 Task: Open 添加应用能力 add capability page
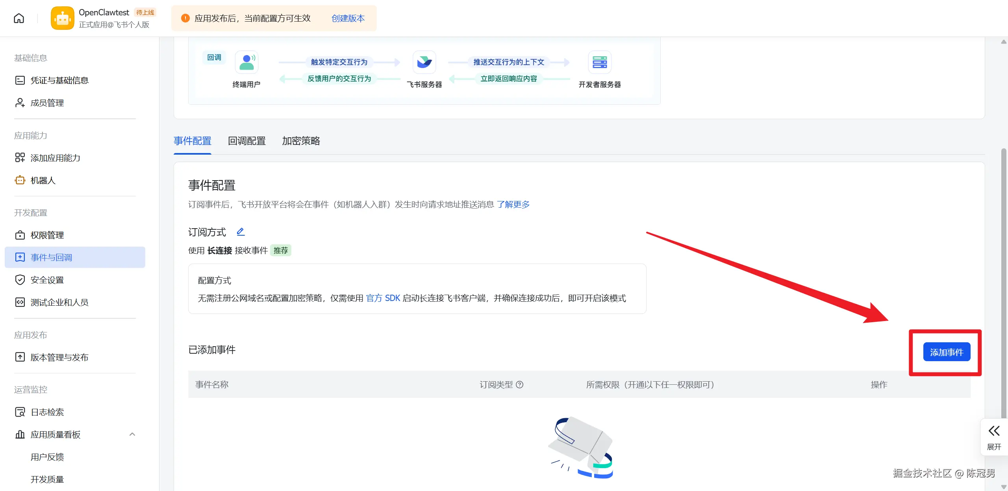(x=56, y=157)
